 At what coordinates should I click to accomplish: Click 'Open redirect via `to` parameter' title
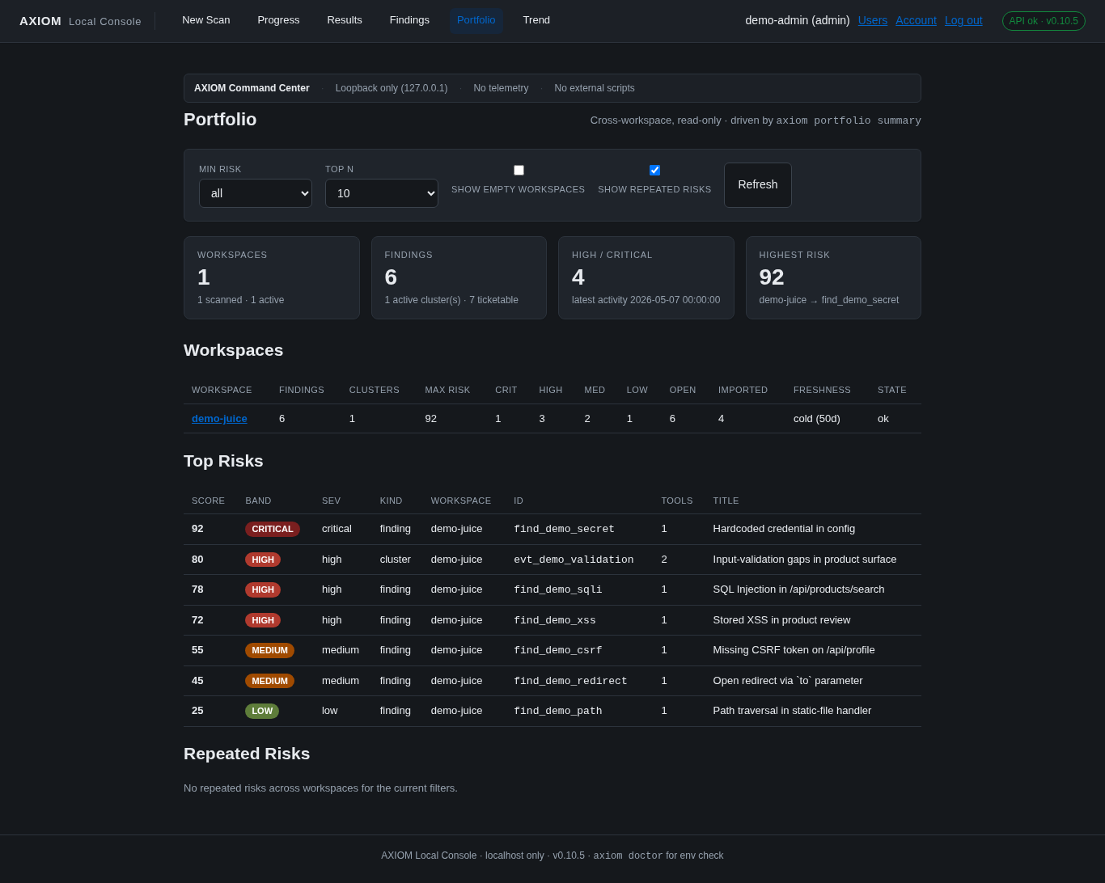tap(788, 681)
